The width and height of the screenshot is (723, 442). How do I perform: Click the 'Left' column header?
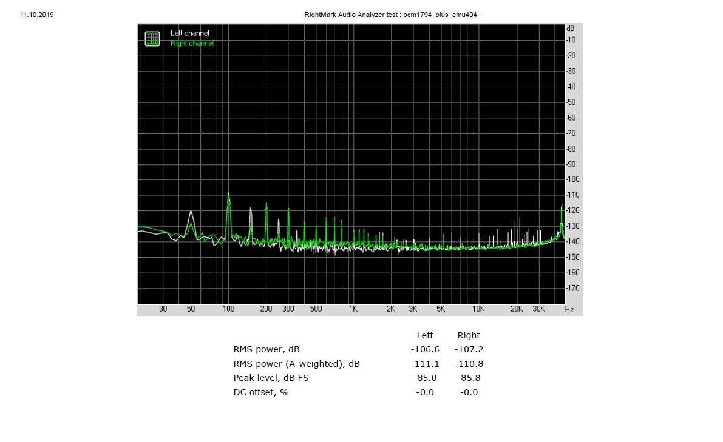tap(425, 335)
